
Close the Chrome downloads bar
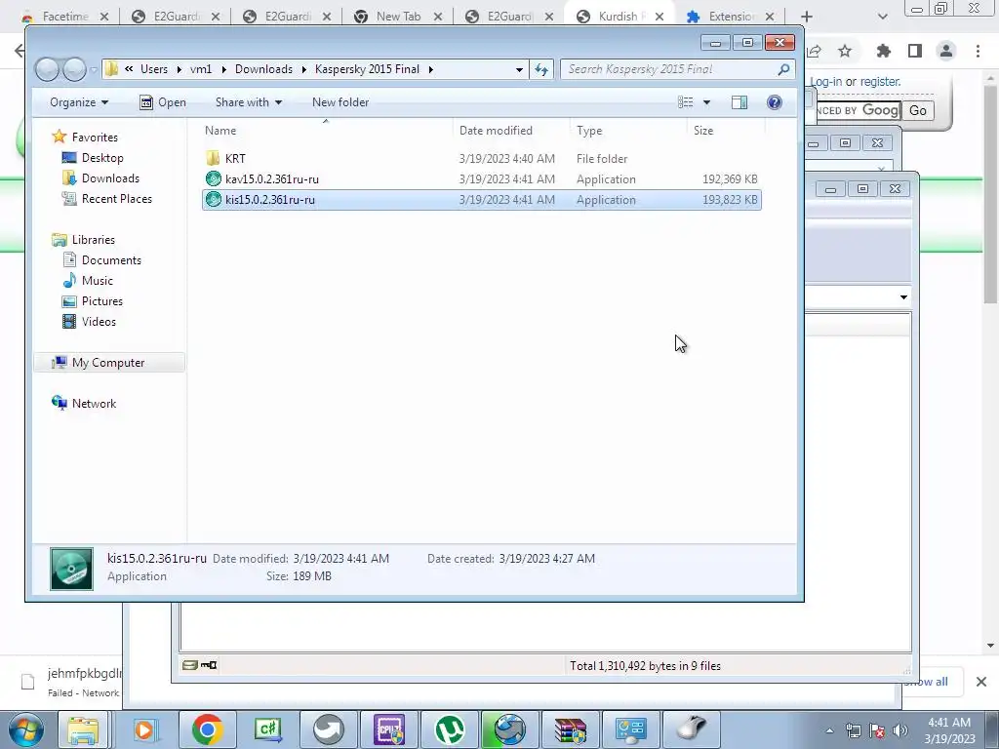tap(981, 682)
